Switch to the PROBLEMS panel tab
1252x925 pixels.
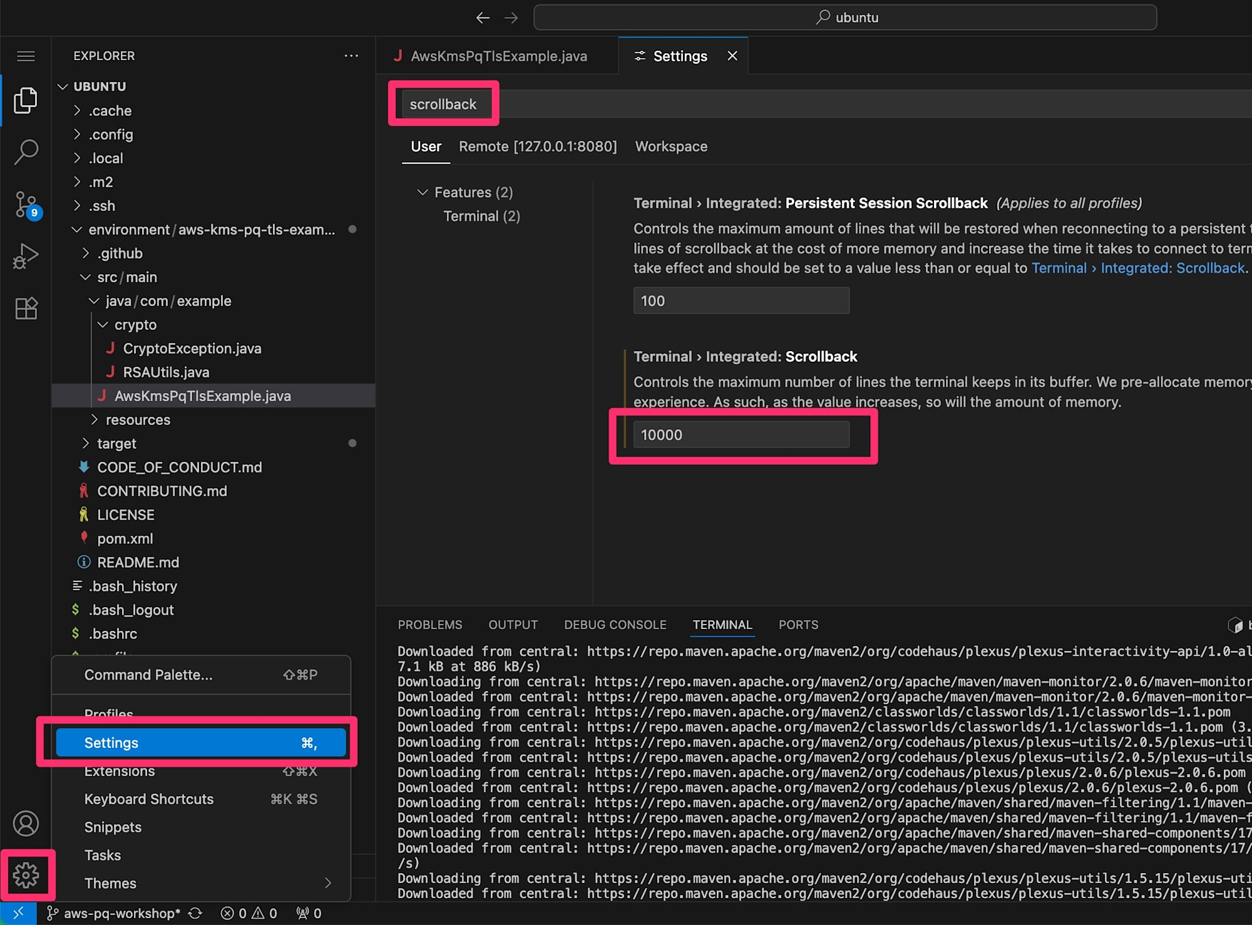click(430, 625)
